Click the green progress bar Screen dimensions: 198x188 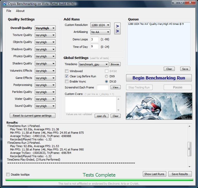click(x=99, y=180)
